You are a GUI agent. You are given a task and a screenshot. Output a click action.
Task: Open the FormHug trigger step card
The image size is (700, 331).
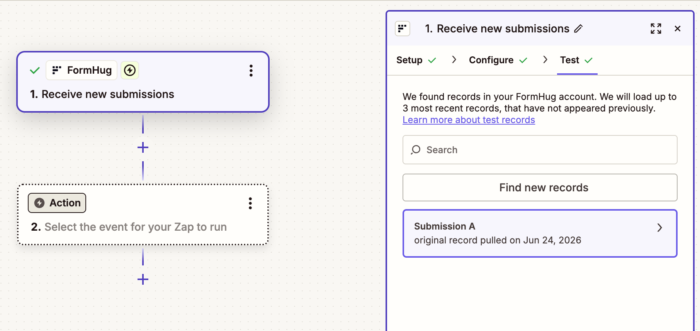pyautogui.click(x=143, y=82)
